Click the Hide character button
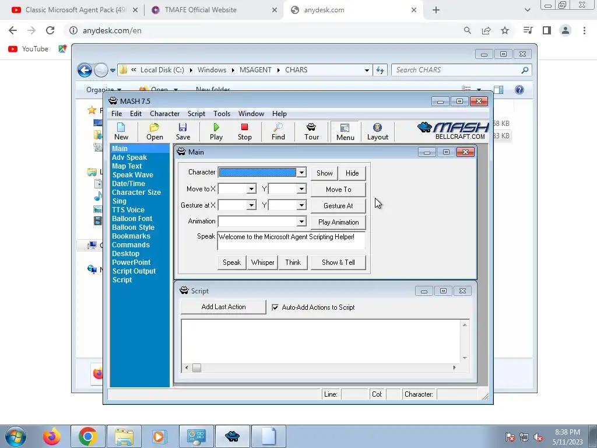597x448 pixels. [x=352, y=173]
